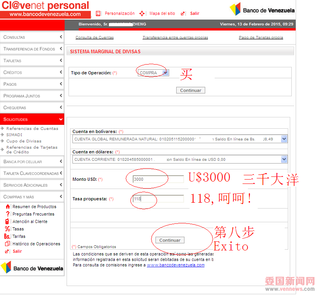The height and width of the screenshot is (295, 318).
Task: Open Transferencia de Fondos sidebar menu
Action: [32, 49]
